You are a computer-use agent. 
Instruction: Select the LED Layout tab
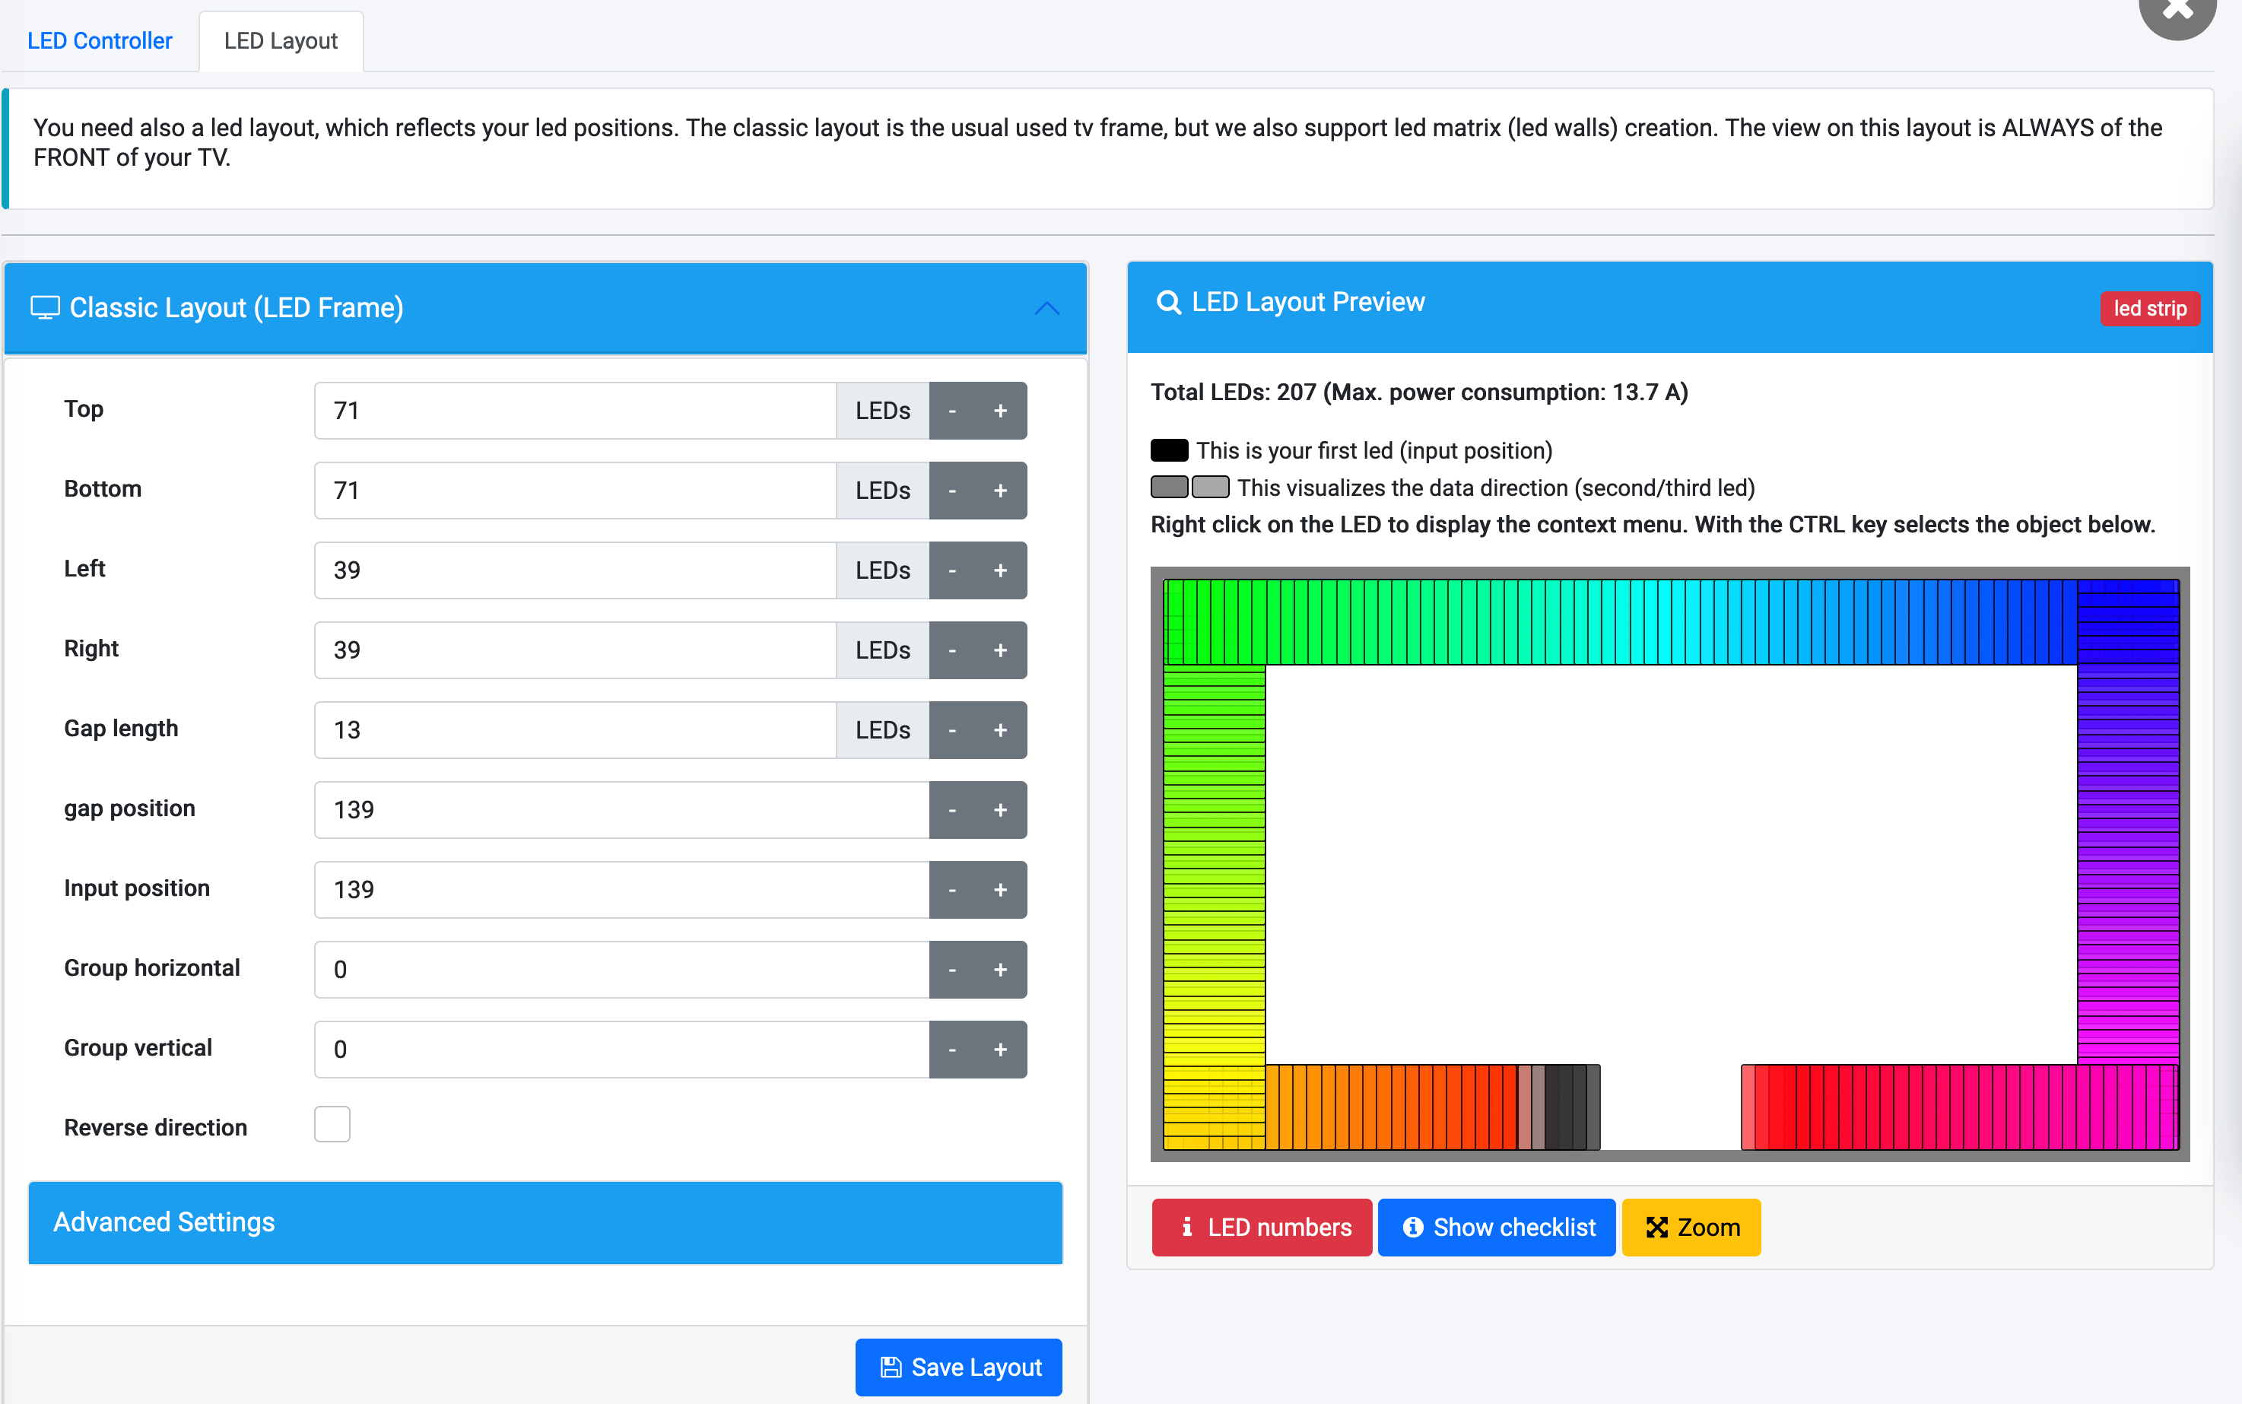[x=281, y=40]
